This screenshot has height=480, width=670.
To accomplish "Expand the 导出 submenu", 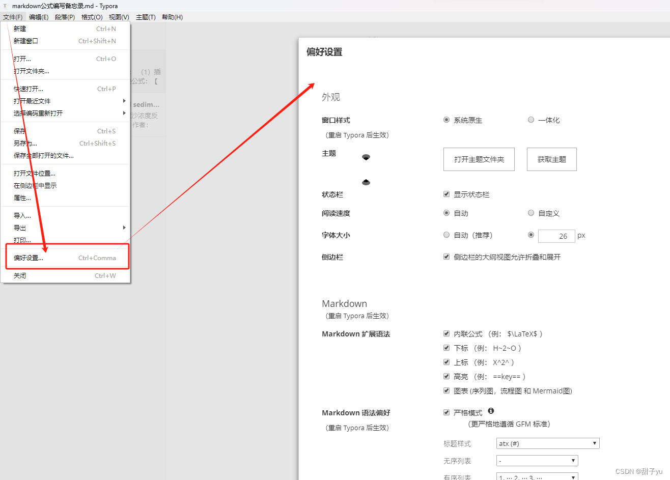I will click(66, 228).
